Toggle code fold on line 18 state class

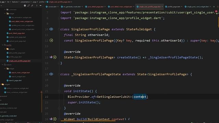pos(59,74)
